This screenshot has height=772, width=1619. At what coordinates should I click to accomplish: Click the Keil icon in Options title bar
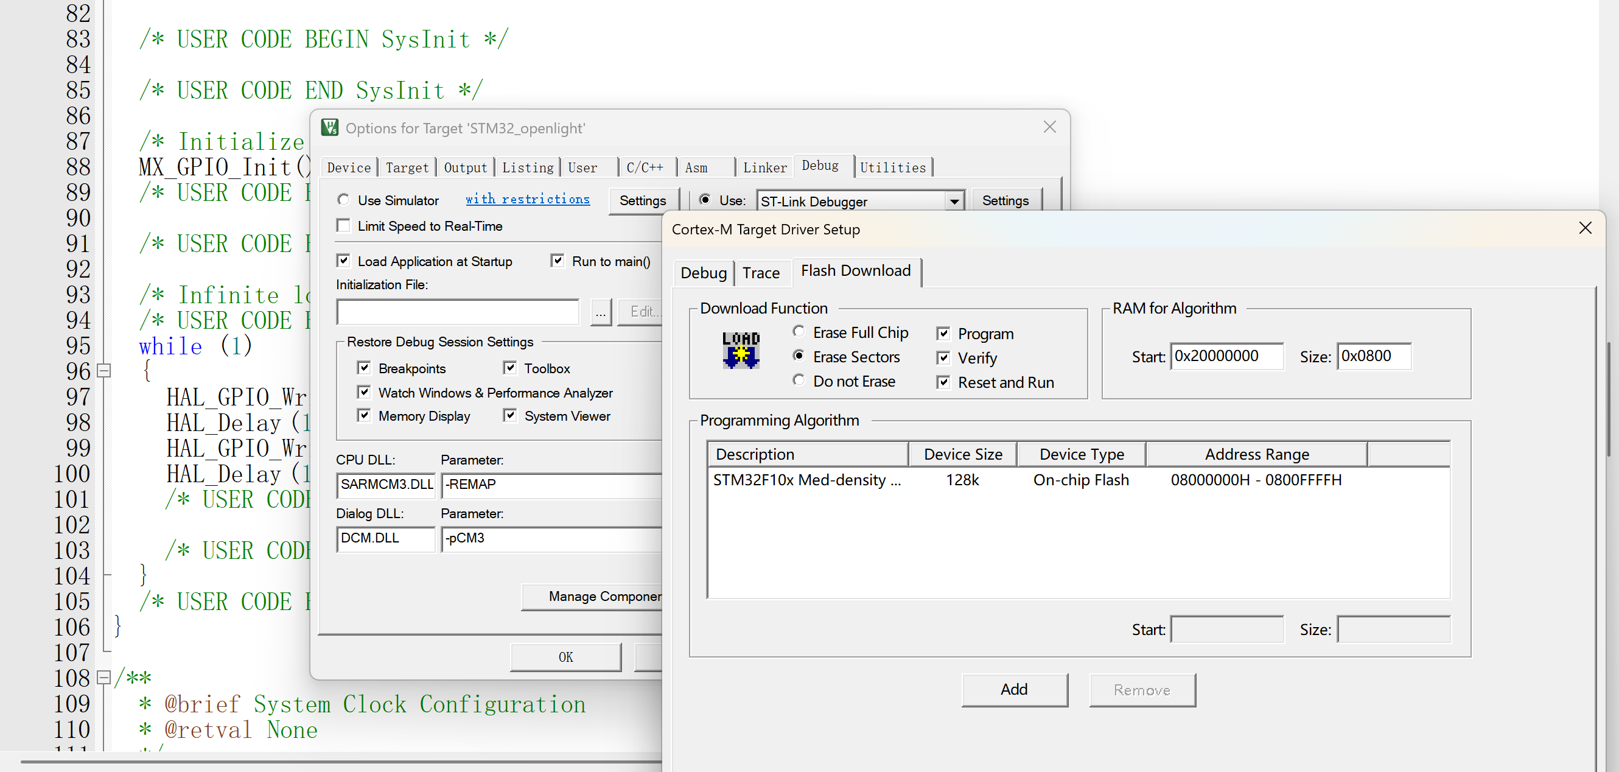coord(330,128)
